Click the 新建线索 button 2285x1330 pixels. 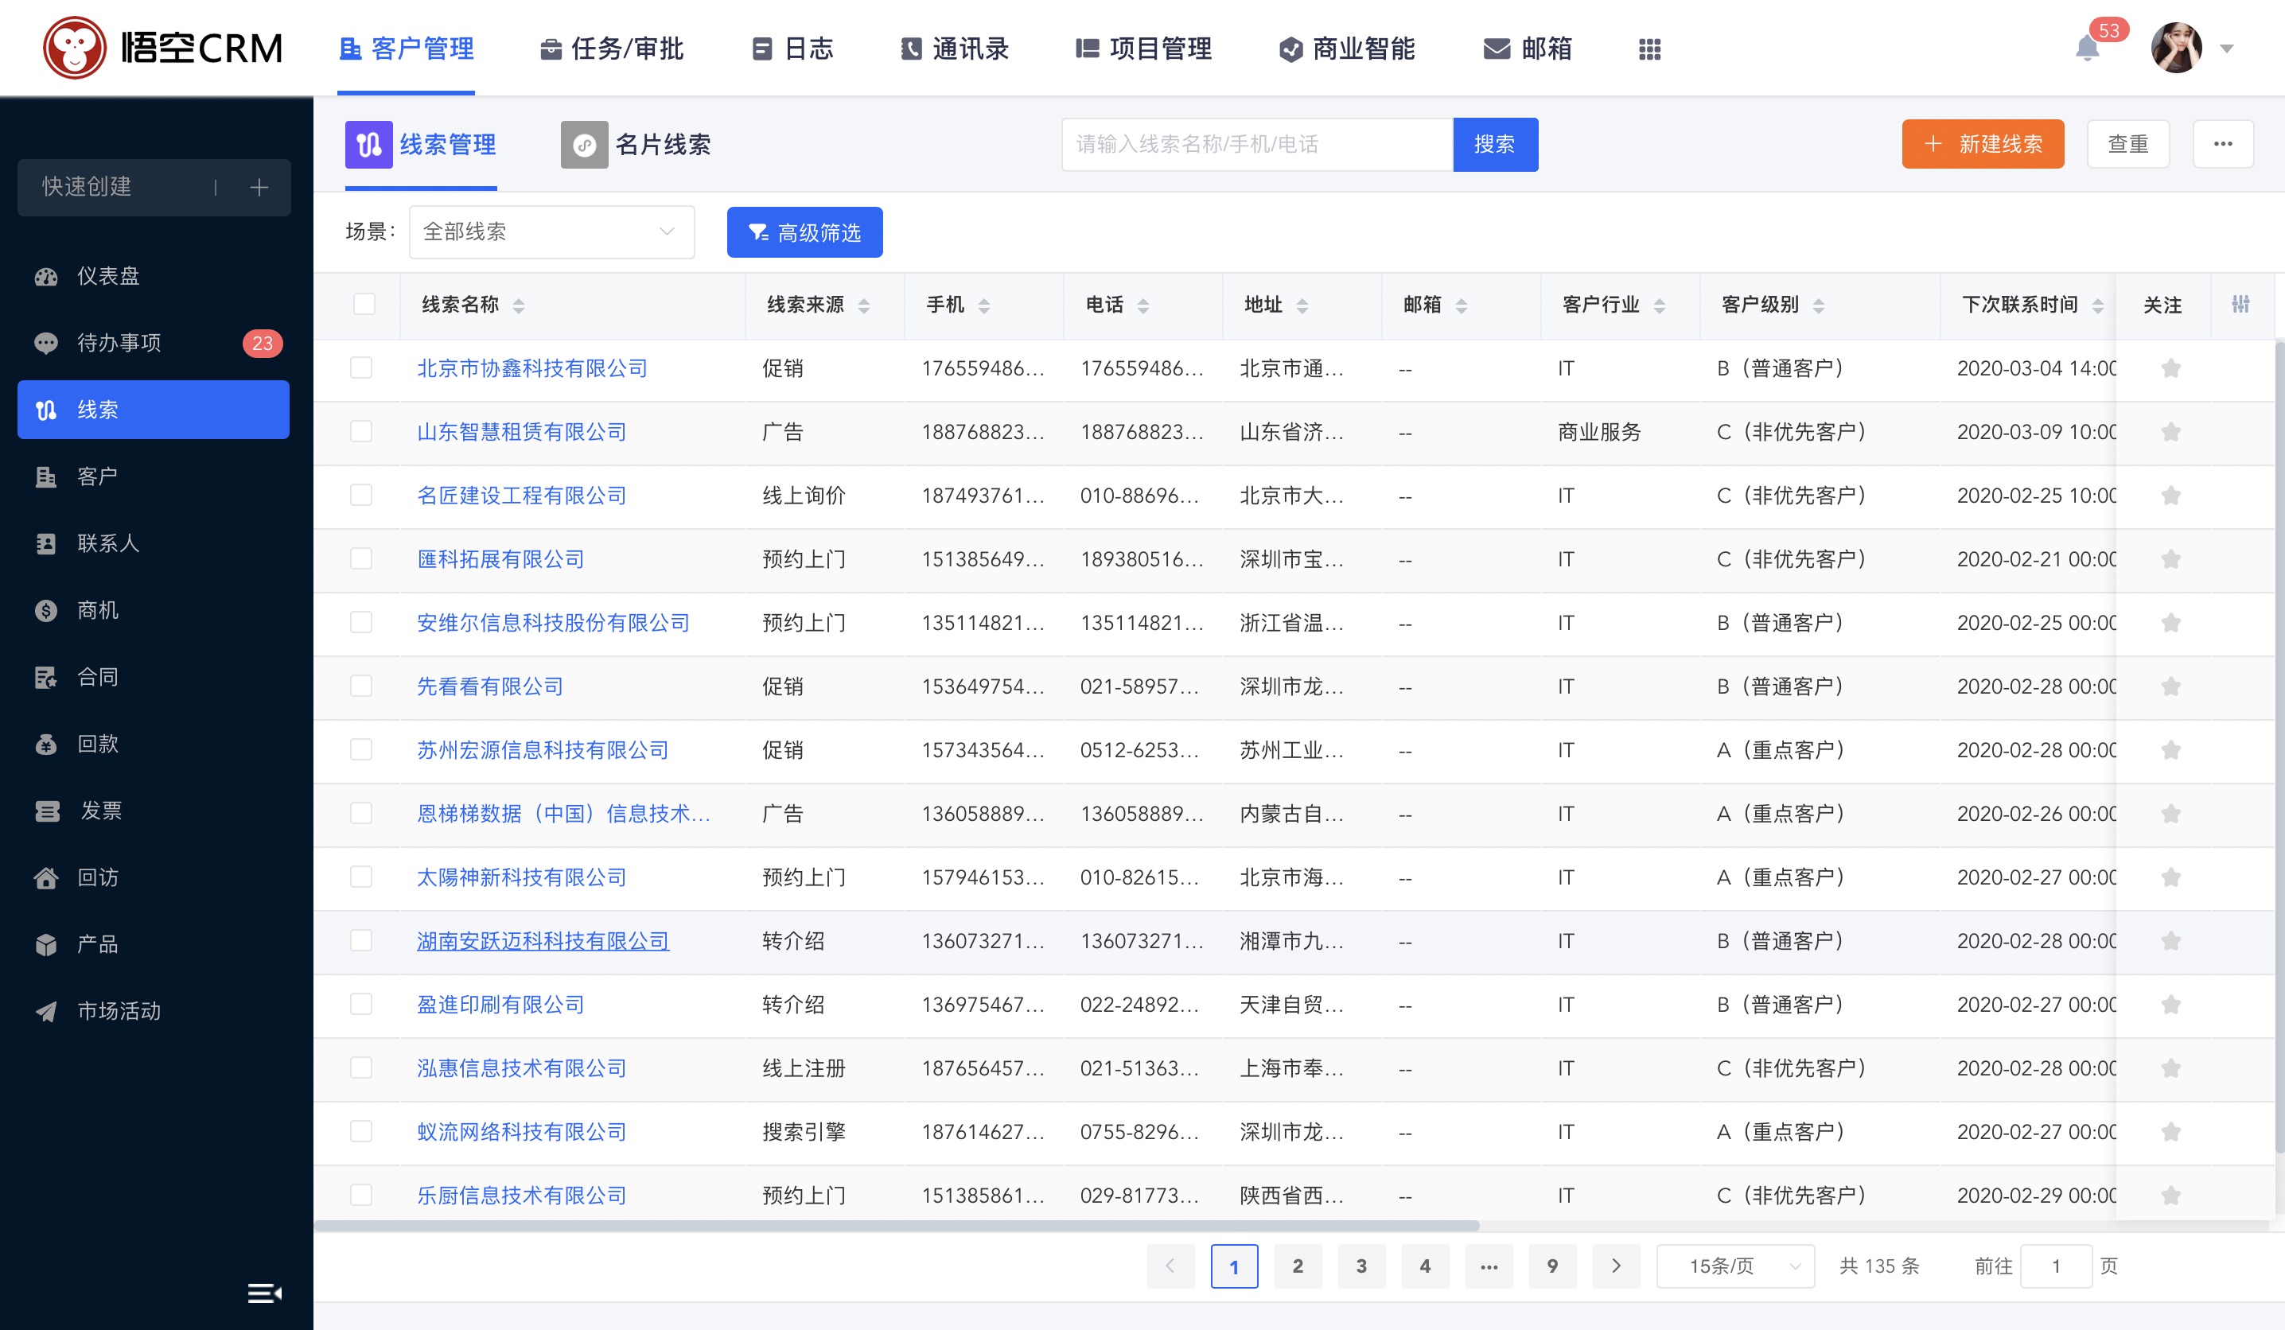coord(1982,144)
